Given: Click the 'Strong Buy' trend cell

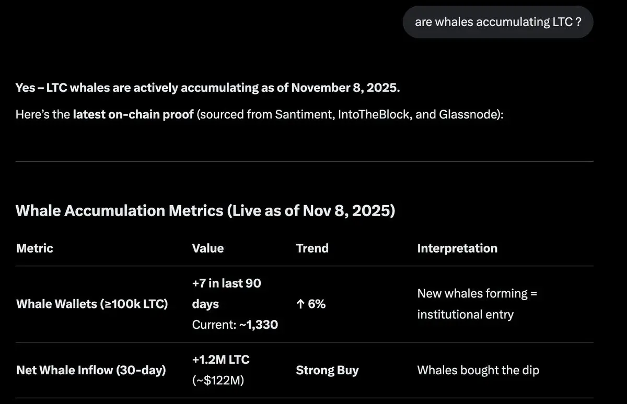Looking at the screenshot, I should point(328,371).
